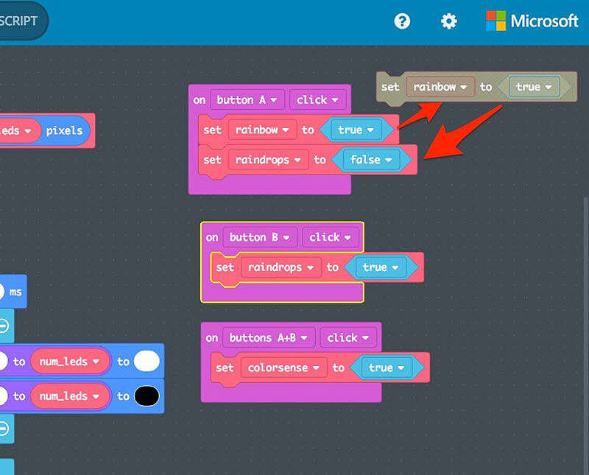
Task: Open the "button B" event dropdown
Action: point(260,237)
